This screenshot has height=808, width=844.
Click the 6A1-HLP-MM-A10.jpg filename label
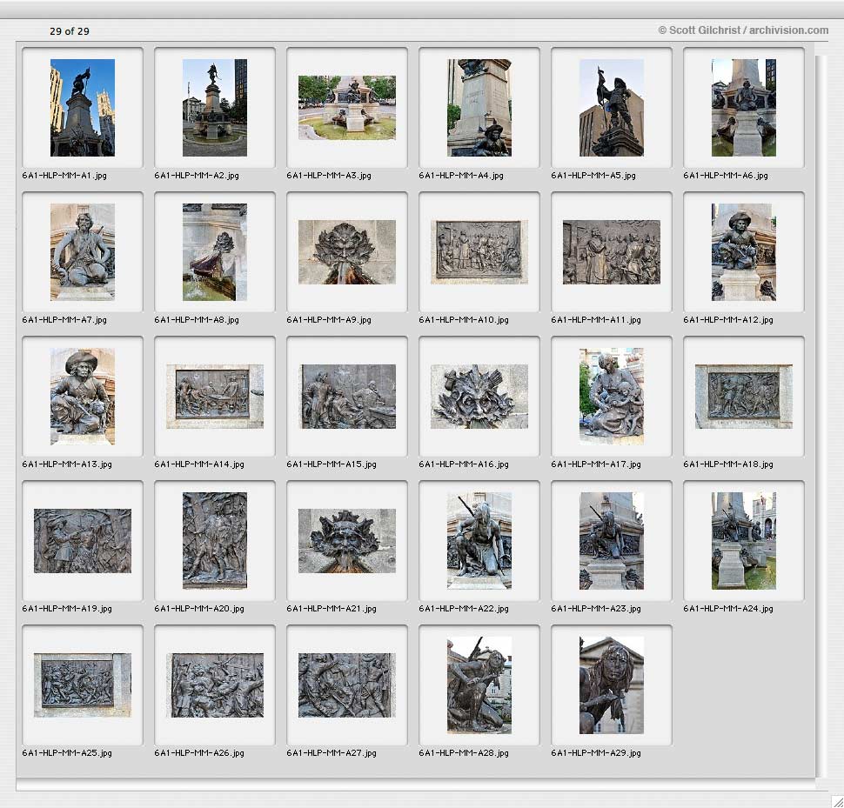pos(464,319)
